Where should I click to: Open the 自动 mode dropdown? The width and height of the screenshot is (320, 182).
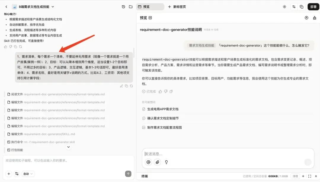[x=28, y=174]
